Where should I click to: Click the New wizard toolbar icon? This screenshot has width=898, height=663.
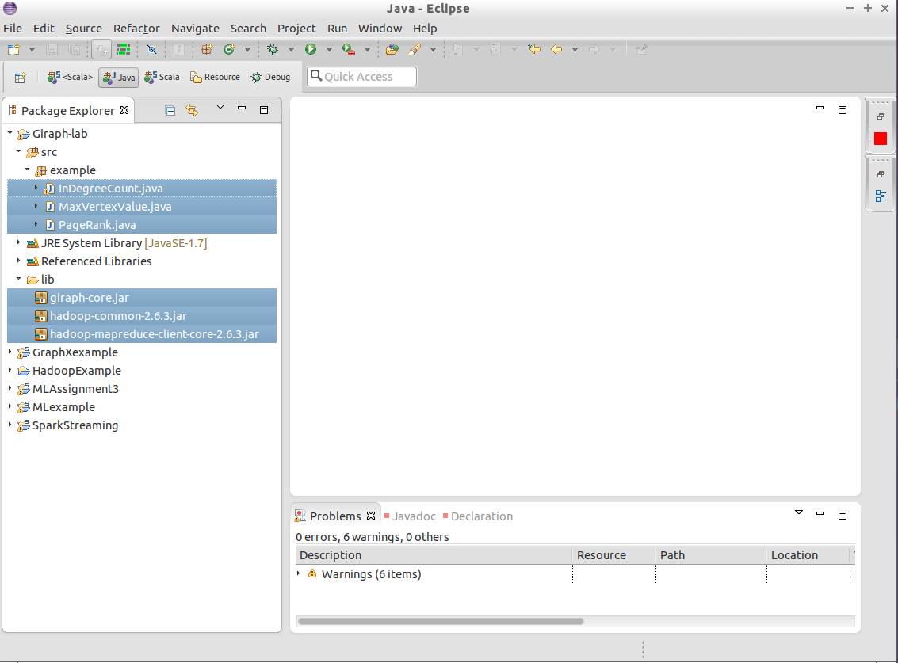[x=13, y=49]
